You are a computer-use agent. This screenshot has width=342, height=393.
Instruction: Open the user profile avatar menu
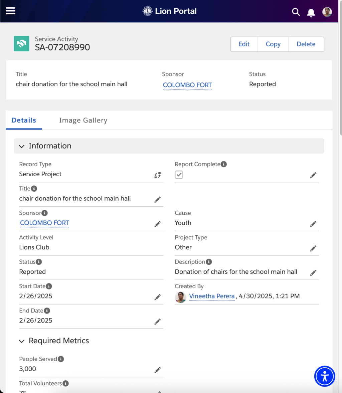(x=327, y=12)
